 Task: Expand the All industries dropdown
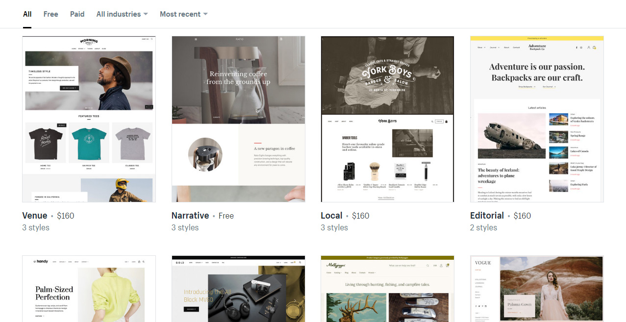(122, 14)
